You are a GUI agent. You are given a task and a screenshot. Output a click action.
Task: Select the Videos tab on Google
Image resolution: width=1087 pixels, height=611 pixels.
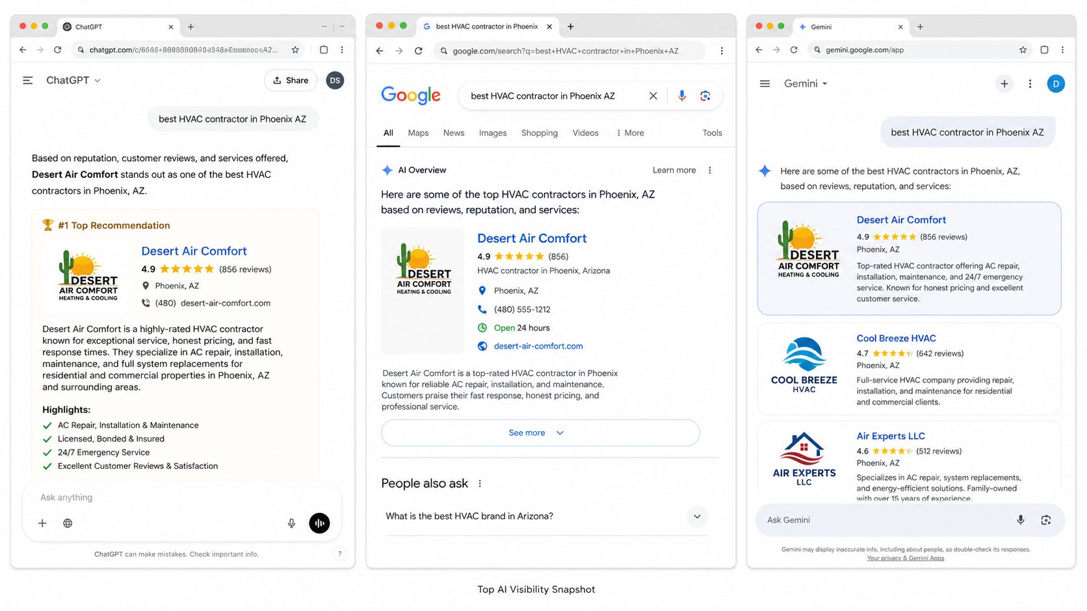click(586, 132)
